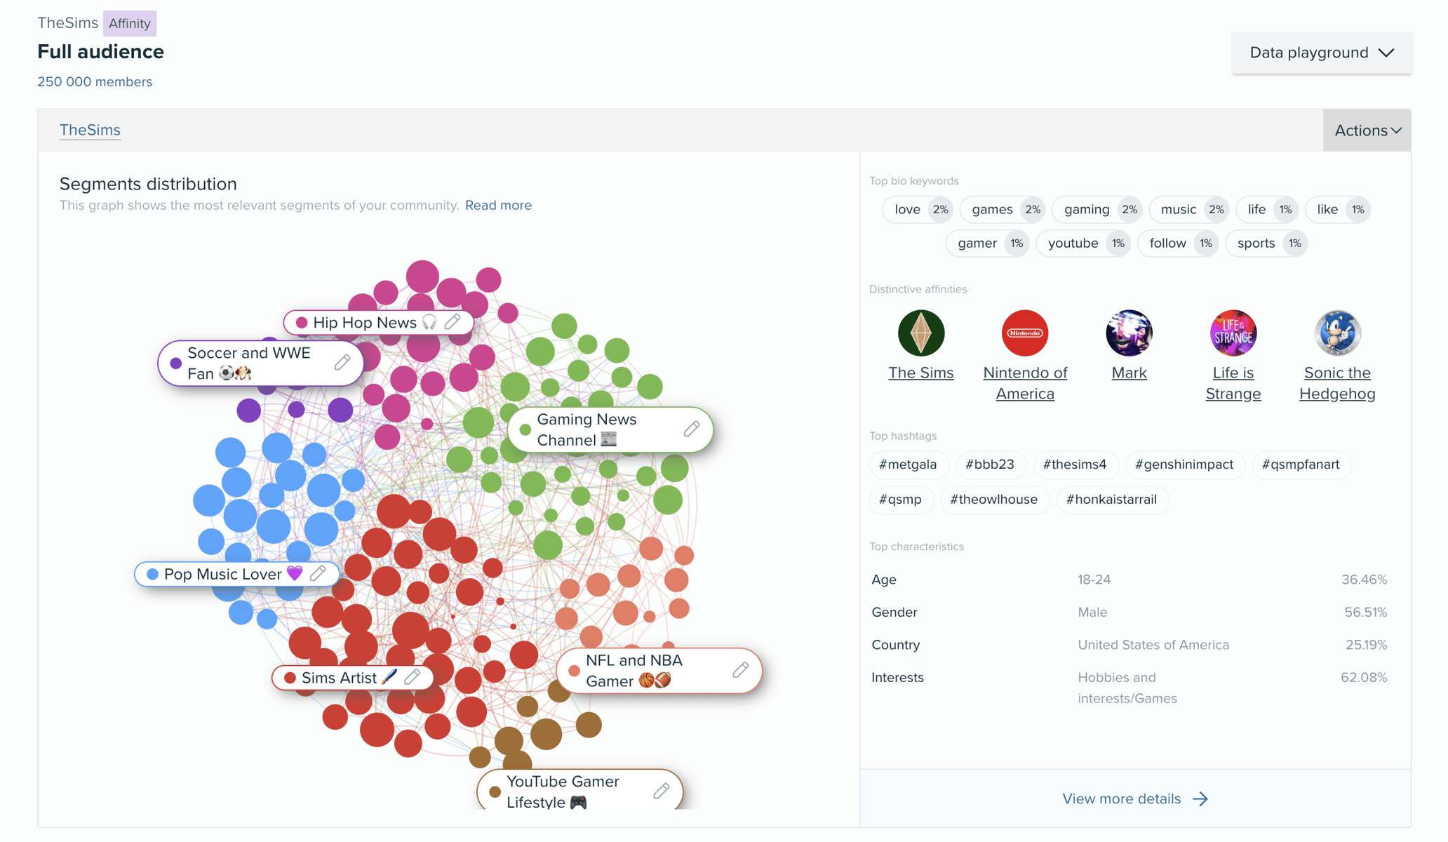Select the gaming keyword chip
This screenshot has height=842, width=1448.
pos(1097,209)
